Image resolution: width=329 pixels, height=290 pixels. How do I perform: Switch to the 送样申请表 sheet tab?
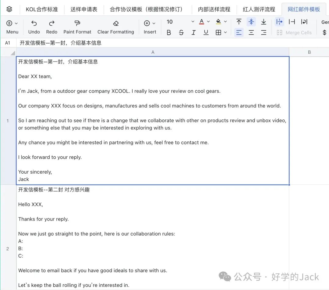point(84,9)
